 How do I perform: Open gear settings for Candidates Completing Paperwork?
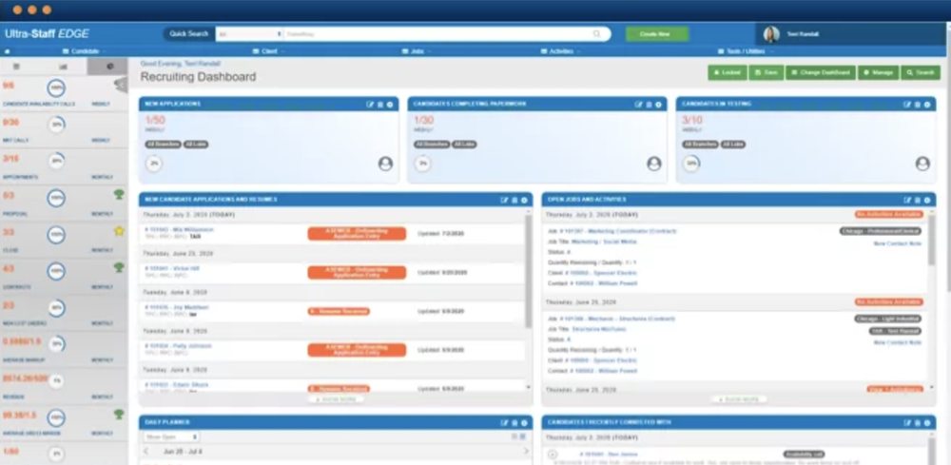point(657,105)
